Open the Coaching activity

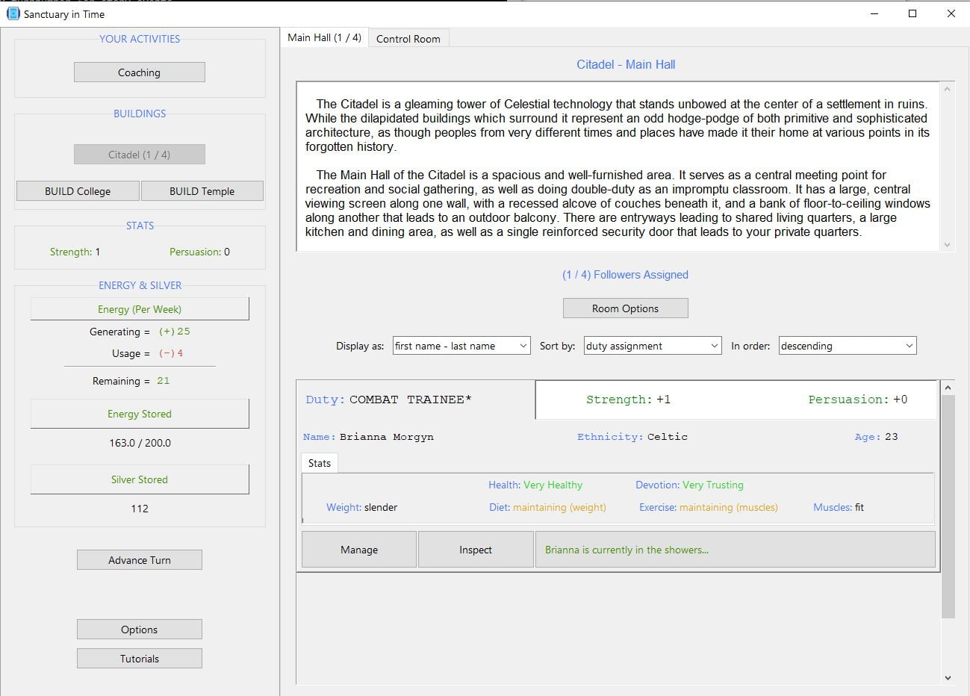click(x=139, y=72)
